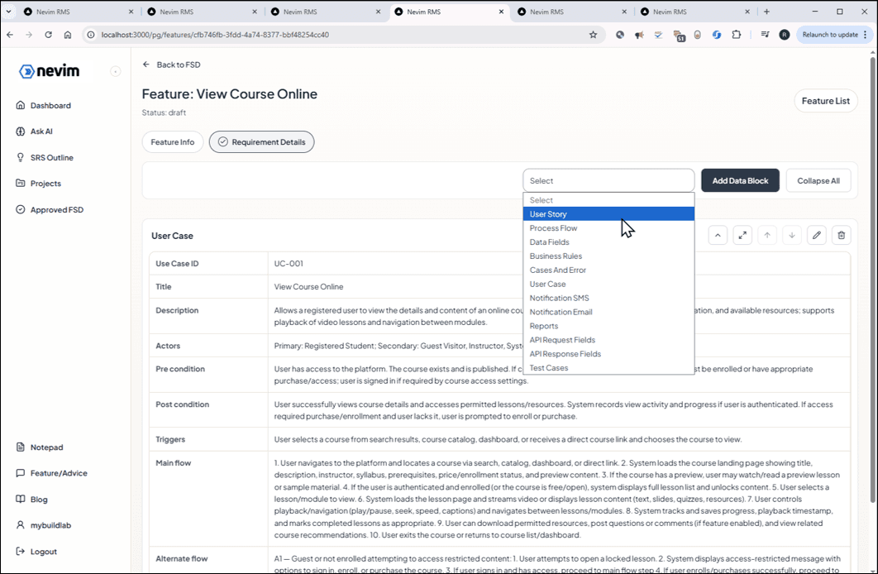Delete the User Case block via trash icon
878x574 pixels.
pyautogui.click(x=841, y=235)
